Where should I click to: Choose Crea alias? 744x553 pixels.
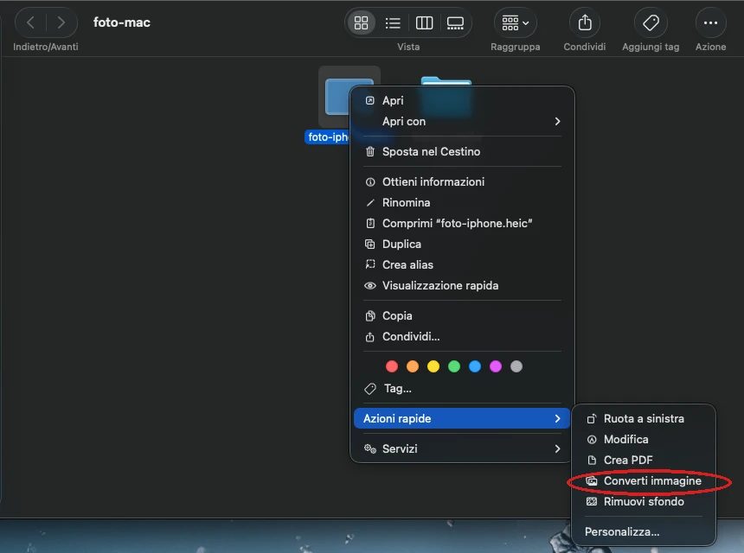(x=462, y=265)
